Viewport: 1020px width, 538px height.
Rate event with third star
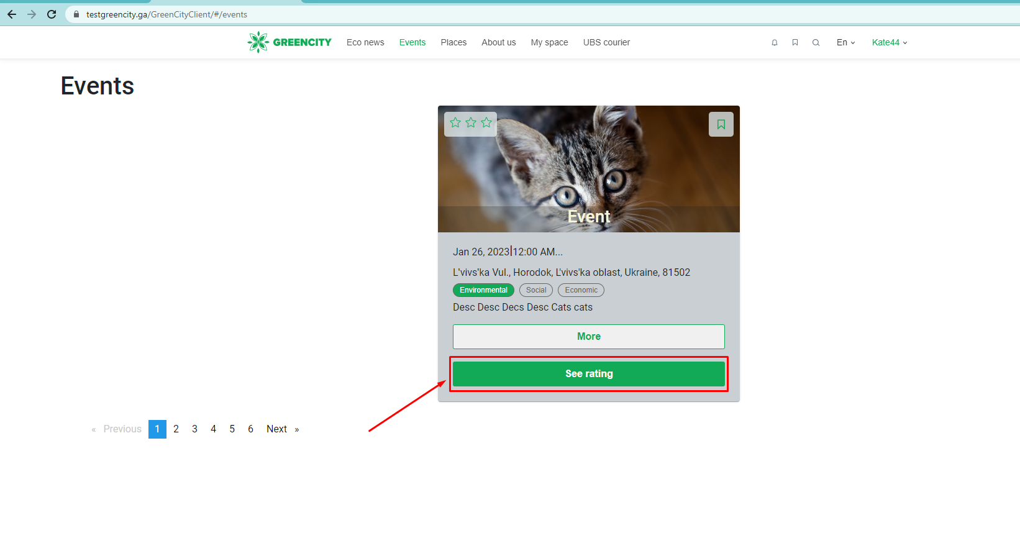(x=486, y=122)
